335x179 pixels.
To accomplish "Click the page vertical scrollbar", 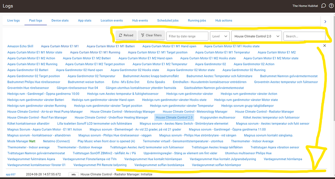I will coord(334,68).
